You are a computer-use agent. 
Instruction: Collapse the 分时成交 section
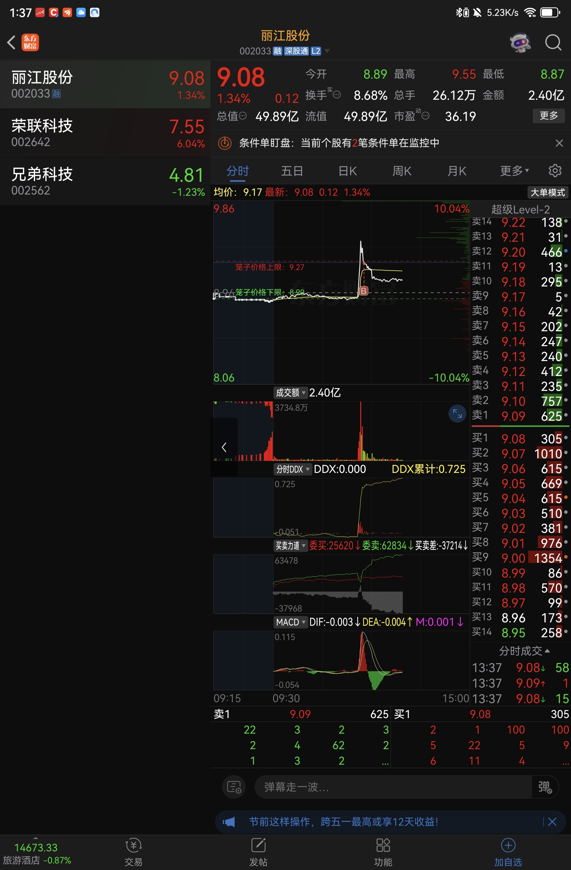(x=524, y=651)
